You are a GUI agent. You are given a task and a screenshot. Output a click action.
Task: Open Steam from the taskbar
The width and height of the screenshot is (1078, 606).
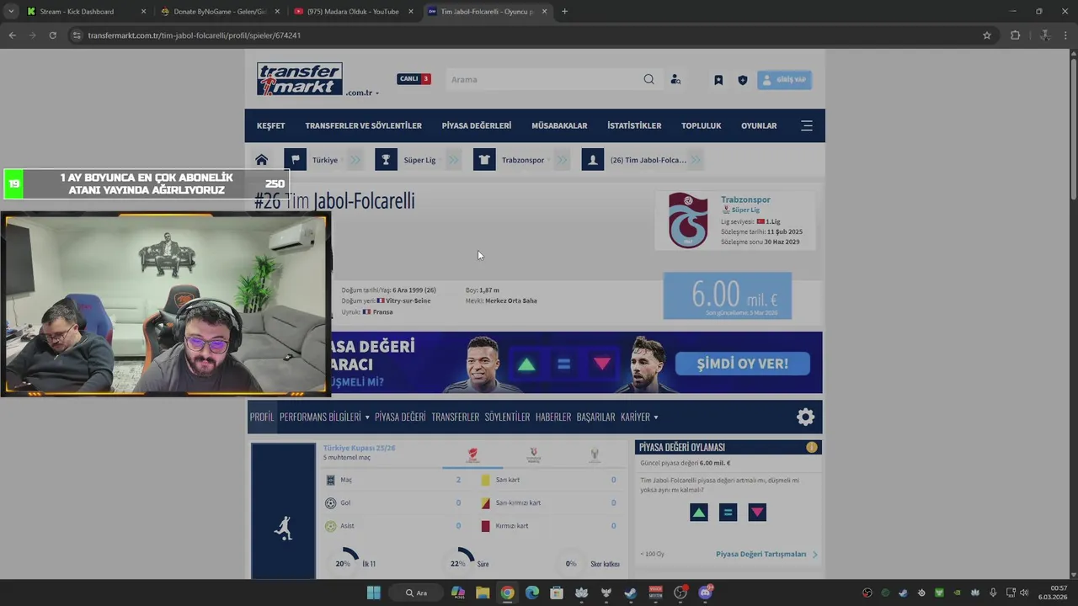point(631,593)
